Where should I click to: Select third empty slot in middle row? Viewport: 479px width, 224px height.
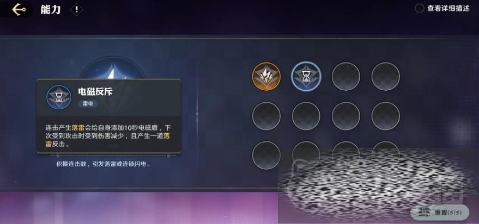pyautogui.click(x=346, y=116)
